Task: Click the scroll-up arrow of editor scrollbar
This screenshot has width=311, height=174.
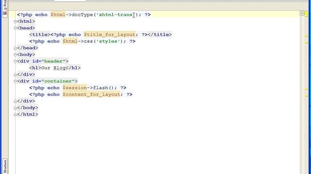Action: click(x=302, y=13)
